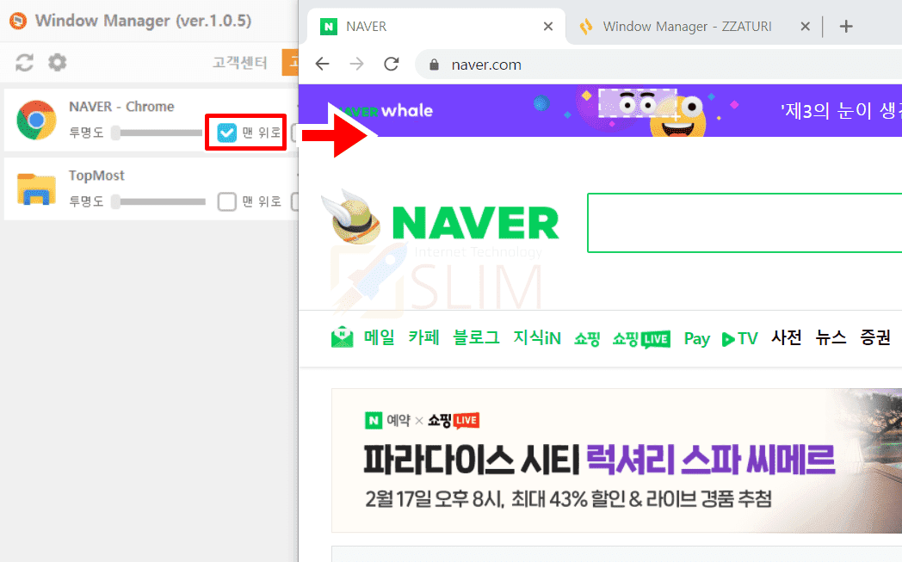Viewport: 902px width, 562px height.
Task: Click the Window Manager refresh icon
Action: 24,62
